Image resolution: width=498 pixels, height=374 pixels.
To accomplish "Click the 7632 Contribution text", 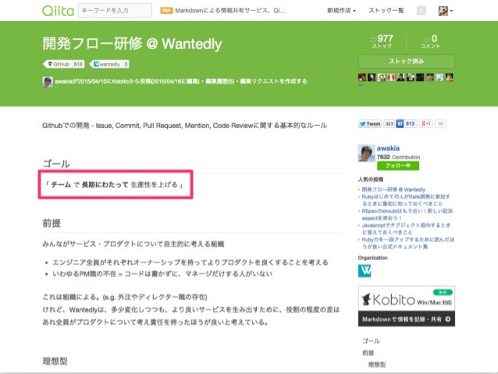I will (x=398, y=157).
